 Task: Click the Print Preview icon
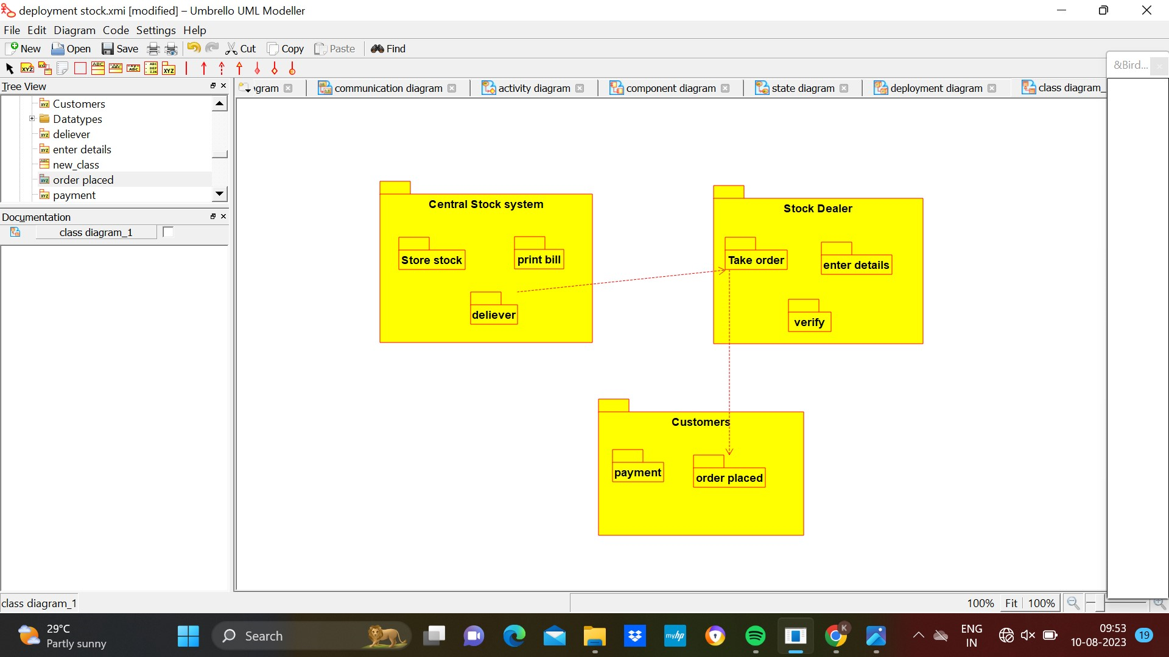(x=172, y=49)
